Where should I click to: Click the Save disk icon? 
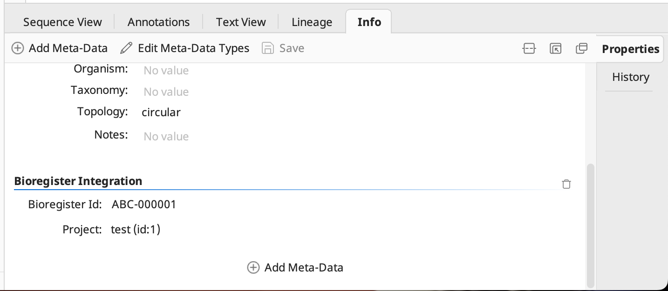point(268,48)
